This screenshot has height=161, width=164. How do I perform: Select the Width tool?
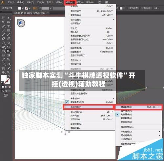pyautogui.click(x=3, y=47)
